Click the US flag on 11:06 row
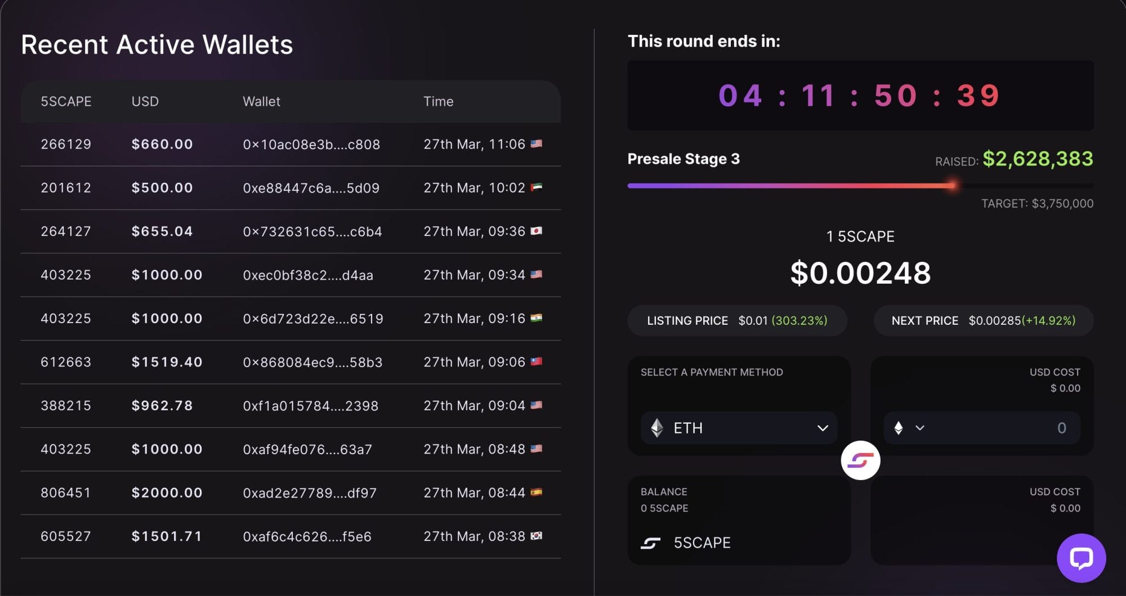The image size is (1126, 596). point(536,144)
